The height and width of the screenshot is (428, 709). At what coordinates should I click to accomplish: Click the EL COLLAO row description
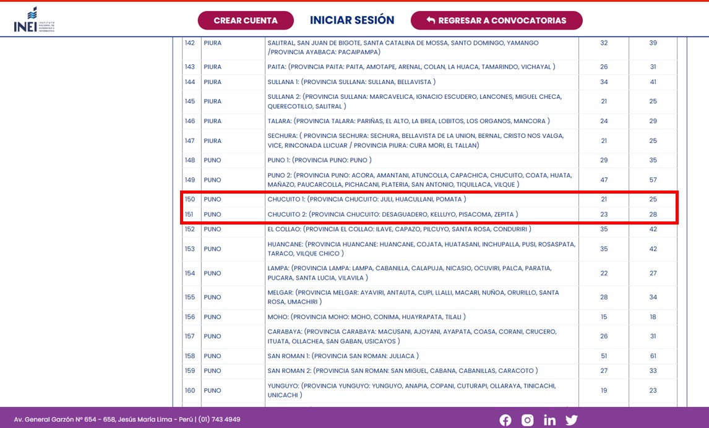[399, 229]
